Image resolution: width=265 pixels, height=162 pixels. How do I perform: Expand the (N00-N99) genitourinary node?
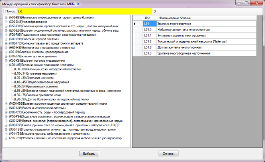pos(6,108)
